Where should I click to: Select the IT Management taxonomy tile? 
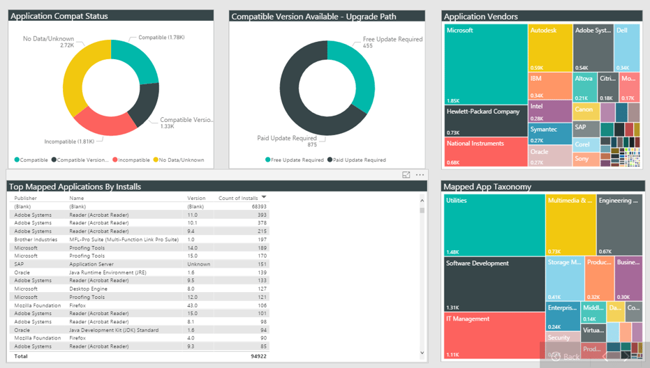coord(494,336)
